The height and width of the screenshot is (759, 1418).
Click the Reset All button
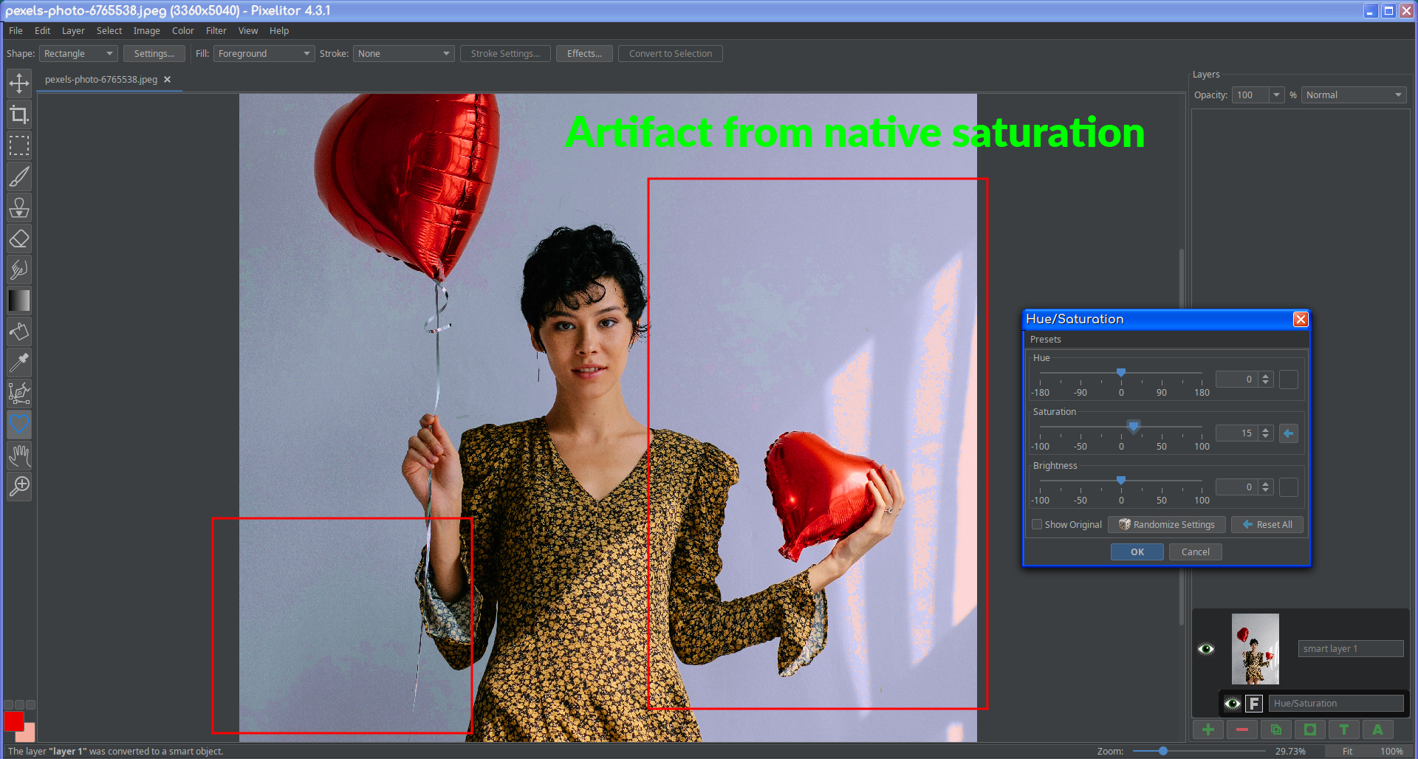1267,525
